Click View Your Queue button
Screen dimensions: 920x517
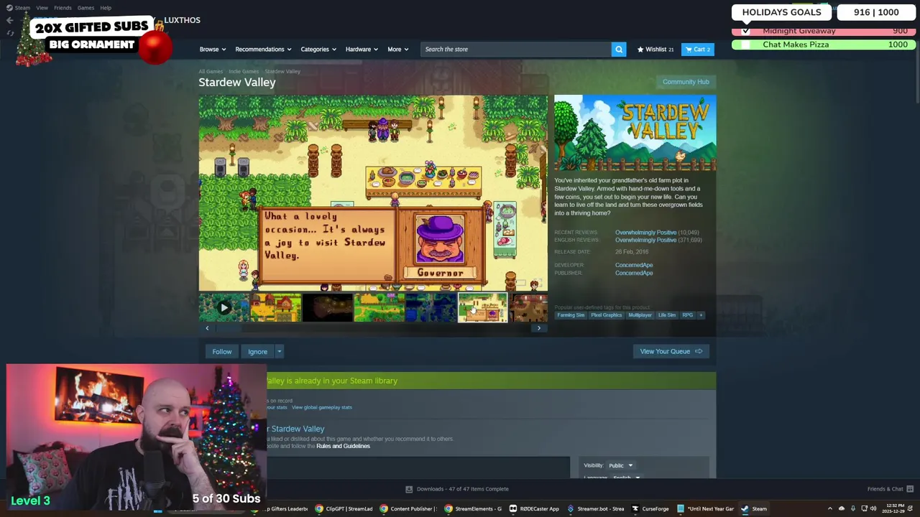pyautogui.click(x=671, y=352)
